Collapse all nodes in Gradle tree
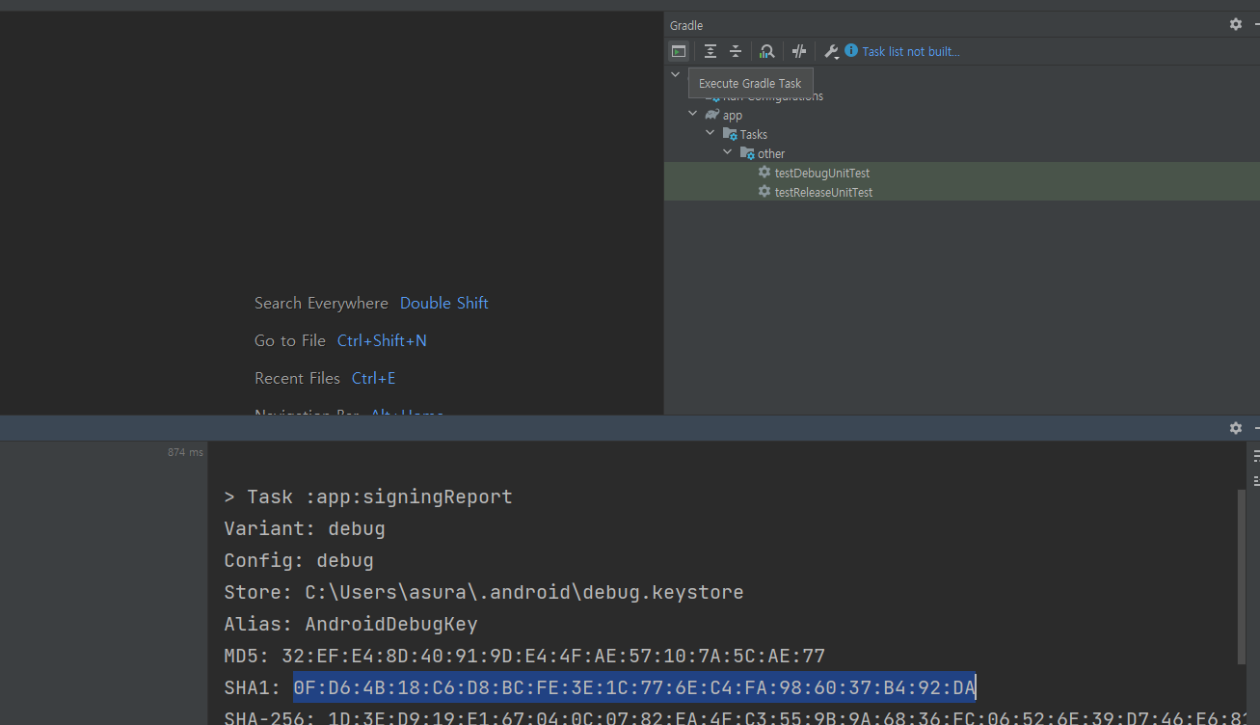 tap(736, 51)
